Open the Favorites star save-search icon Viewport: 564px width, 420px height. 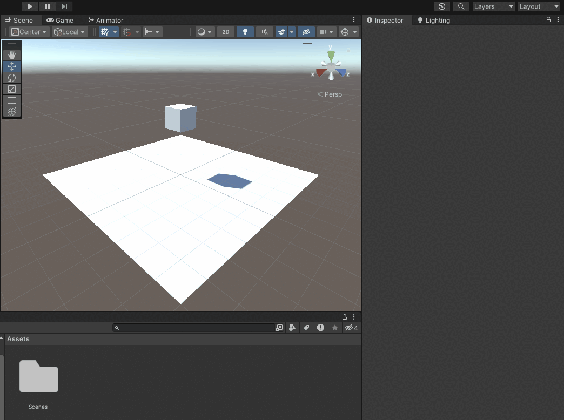coord(335,328)
